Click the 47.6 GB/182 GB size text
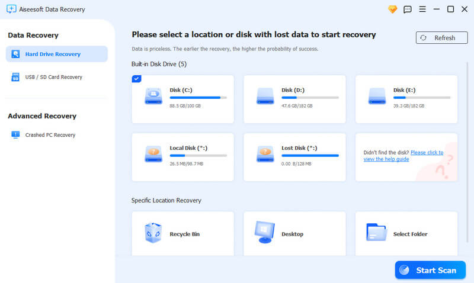This screenshot has height=283, width=474. pos(297,106)
